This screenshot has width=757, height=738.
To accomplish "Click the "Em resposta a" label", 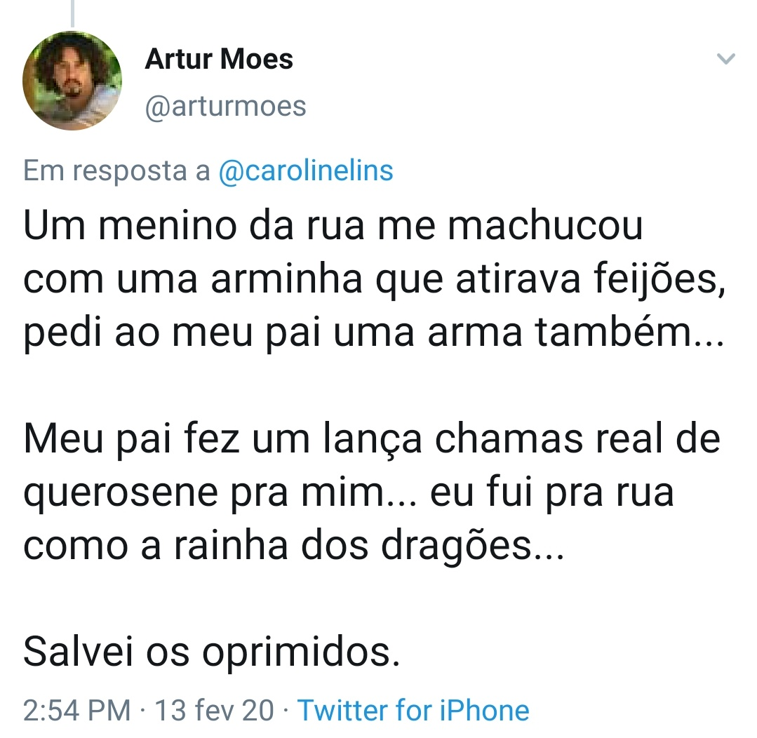I will (x=116, y=171).
